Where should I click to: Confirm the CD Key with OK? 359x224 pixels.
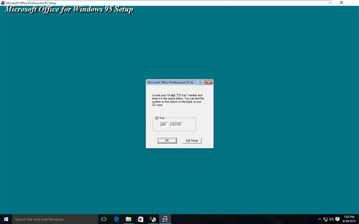click(x=167, y=140)
